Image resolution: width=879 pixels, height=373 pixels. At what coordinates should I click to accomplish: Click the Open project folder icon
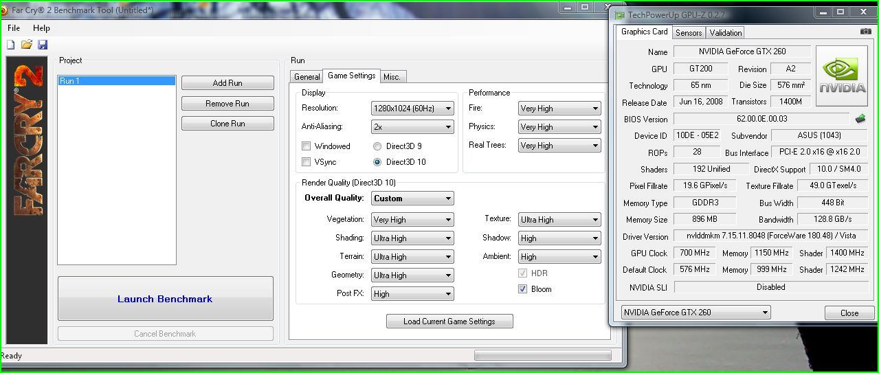click(x=27, y=45)
